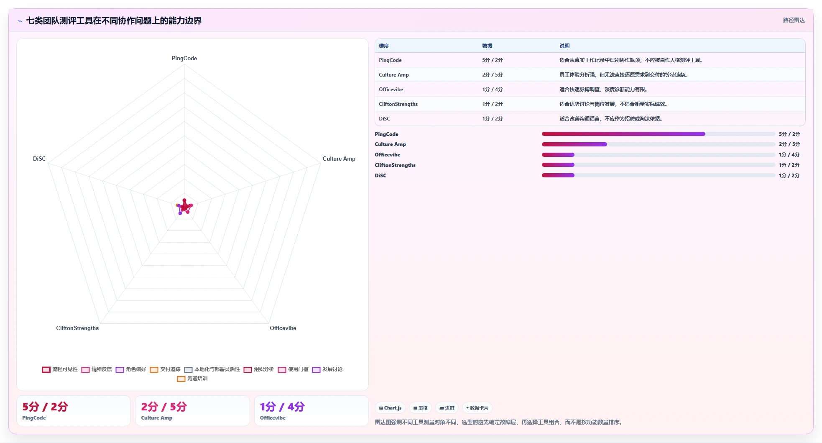The height and width of the screenshot is (443, 822).
Task: Click the Culture Amp label beside progress bars
Action: point(390,144)
